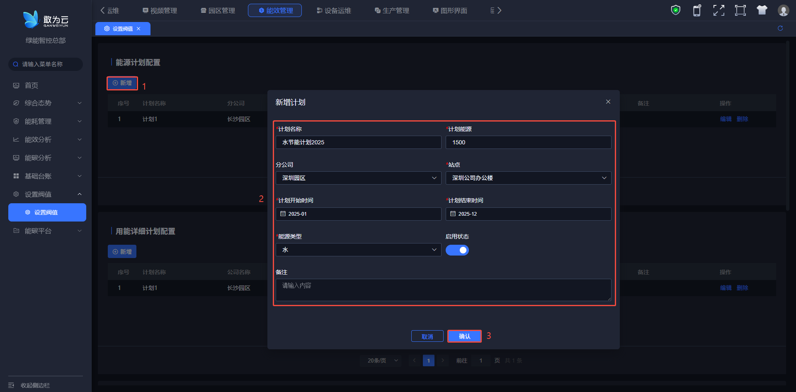Open the 能源类型 dropdown showing 水
Screen dimensions: 796x392
(x=359, y=250)
